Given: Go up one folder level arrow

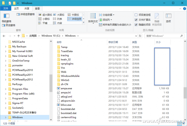Looking at the screenshot, I should click(x=18, y=36).
